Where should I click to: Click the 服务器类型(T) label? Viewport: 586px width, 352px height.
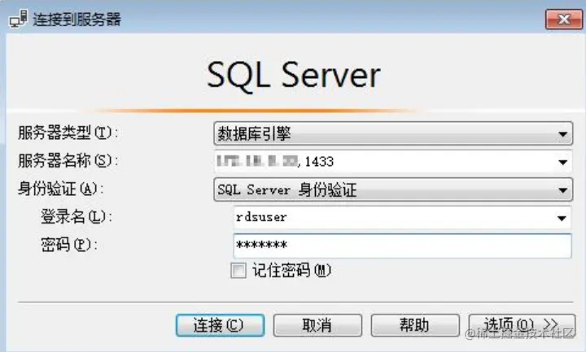[x=68, y=133]
